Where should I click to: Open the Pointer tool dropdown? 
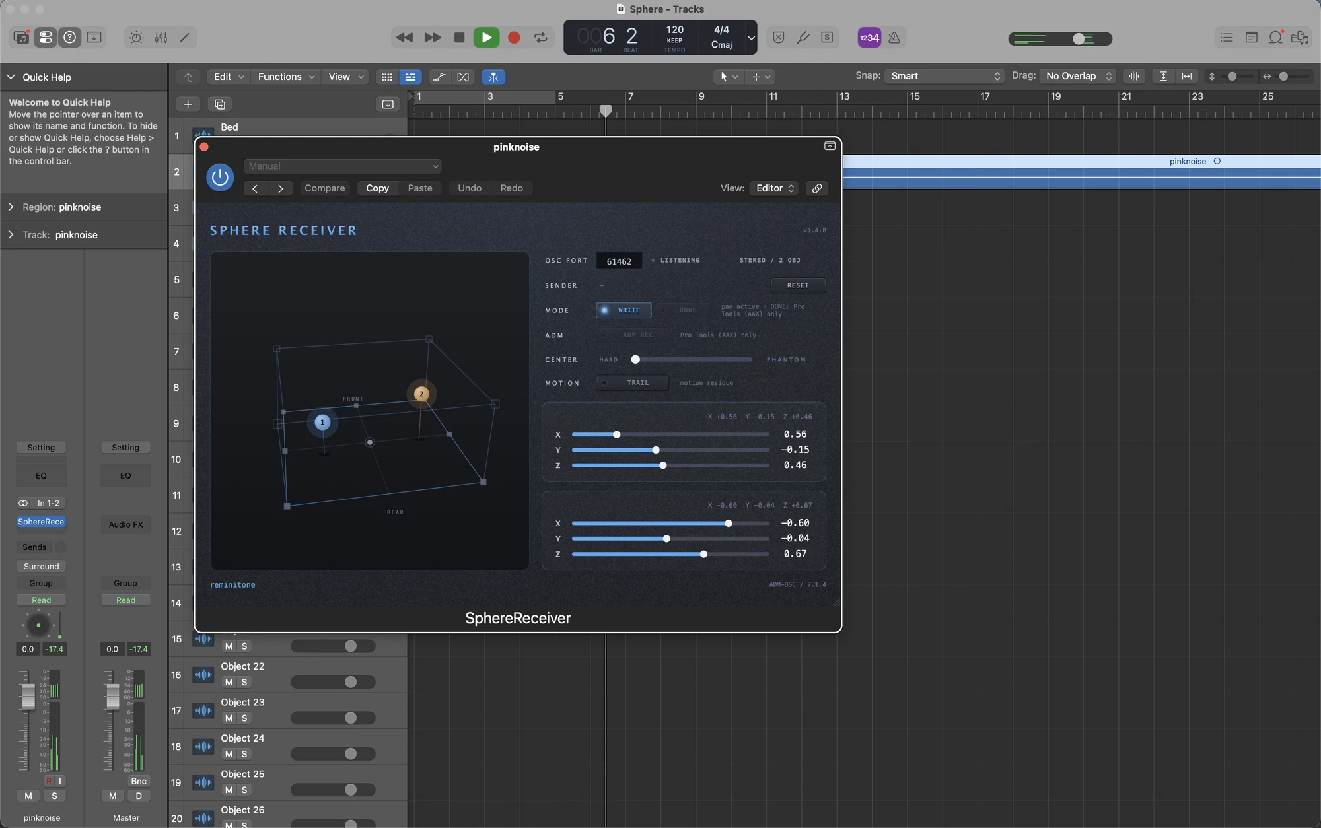point(729,77)
